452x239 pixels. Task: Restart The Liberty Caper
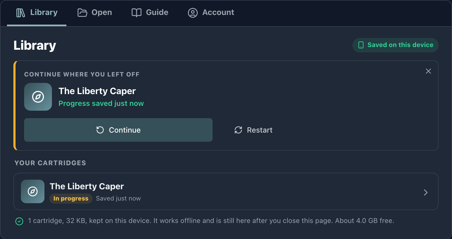pos(253,130)
